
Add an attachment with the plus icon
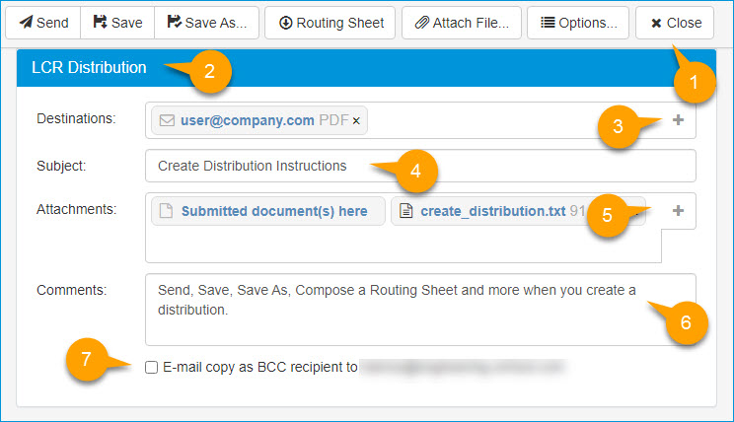[x=678, y=210]
